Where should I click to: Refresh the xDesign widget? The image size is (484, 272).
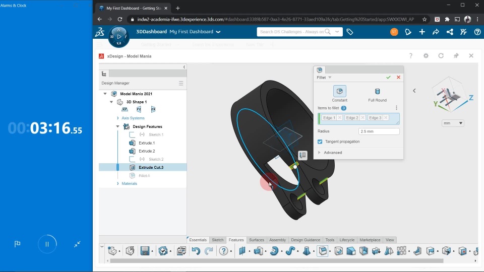point(441,56)
